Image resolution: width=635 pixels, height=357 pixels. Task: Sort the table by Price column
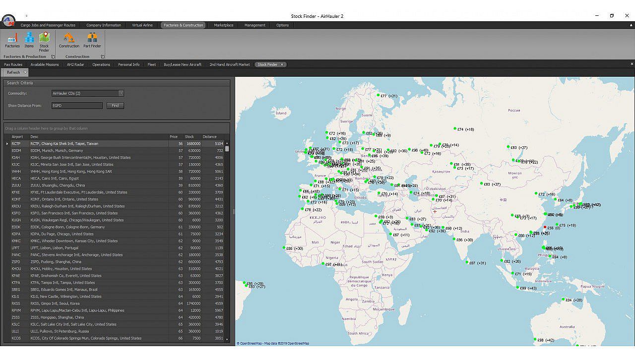coord(174,137)
